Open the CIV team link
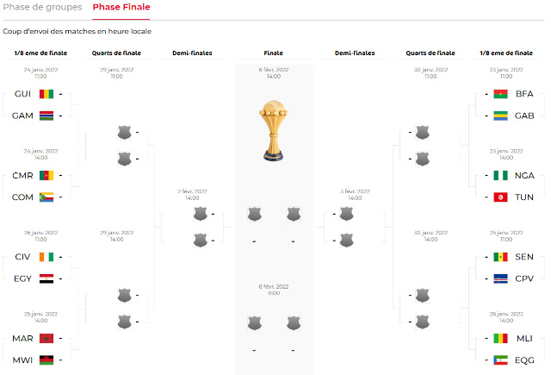551x375 pixels. [22, 257]
